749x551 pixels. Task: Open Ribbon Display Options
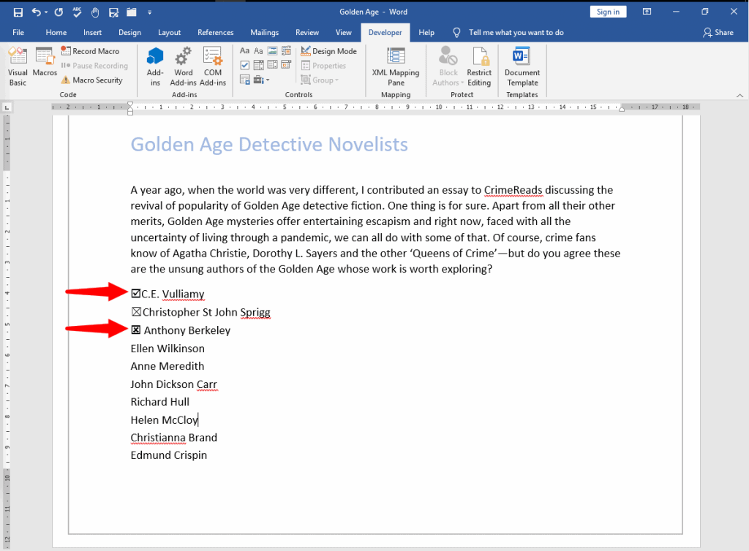point(647,12)
